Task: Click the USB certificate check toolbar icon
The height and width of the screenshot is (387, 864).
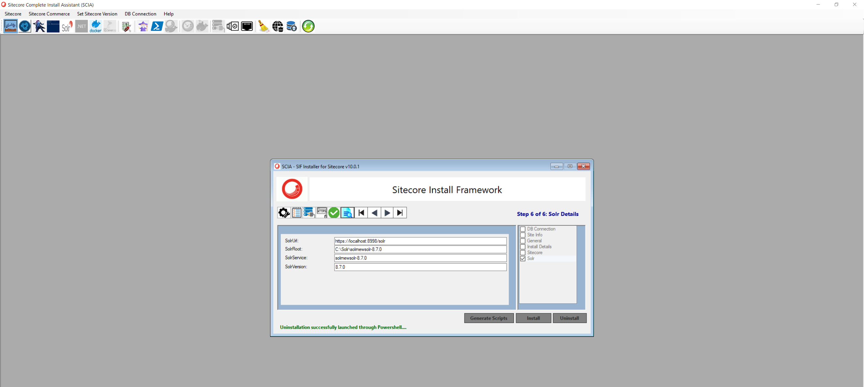Action: point(232,26)
